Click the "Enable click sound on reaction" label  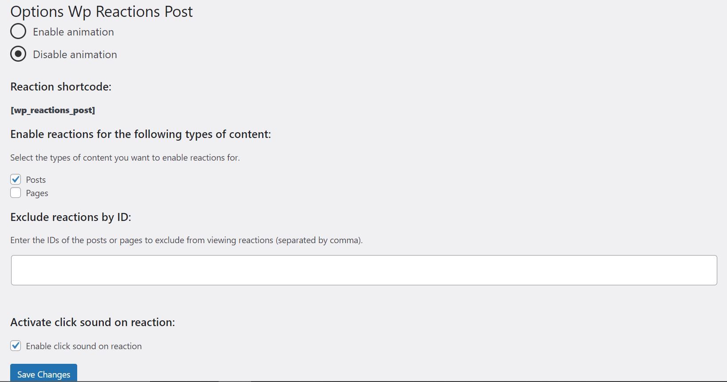pos(84,346)
